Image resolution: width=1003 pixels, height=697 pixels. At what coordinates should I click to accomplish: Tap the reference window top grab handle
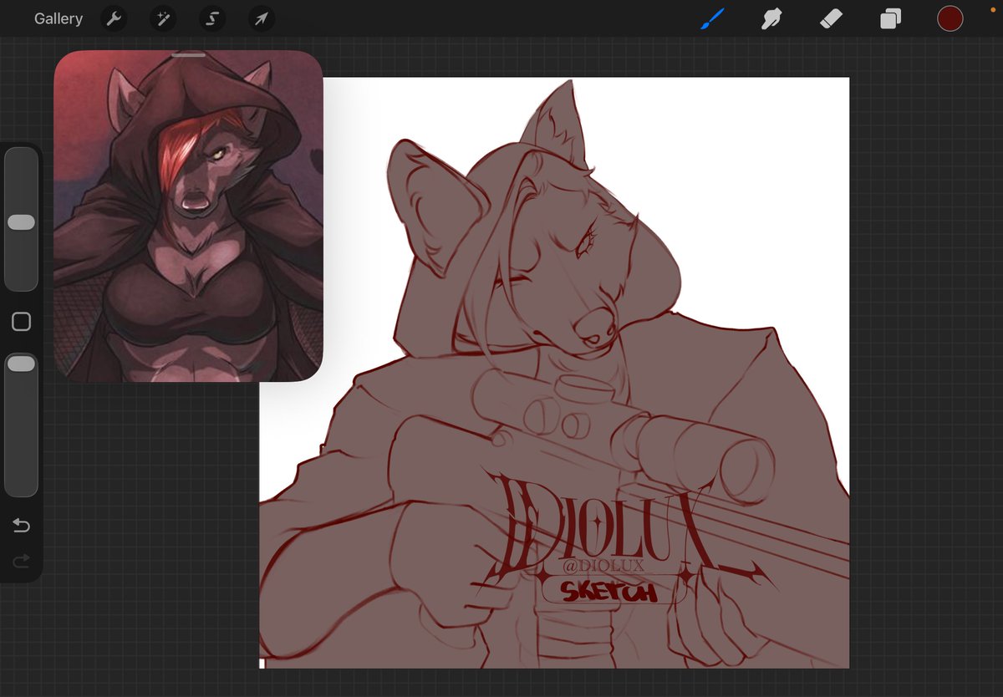coord(188,55)
